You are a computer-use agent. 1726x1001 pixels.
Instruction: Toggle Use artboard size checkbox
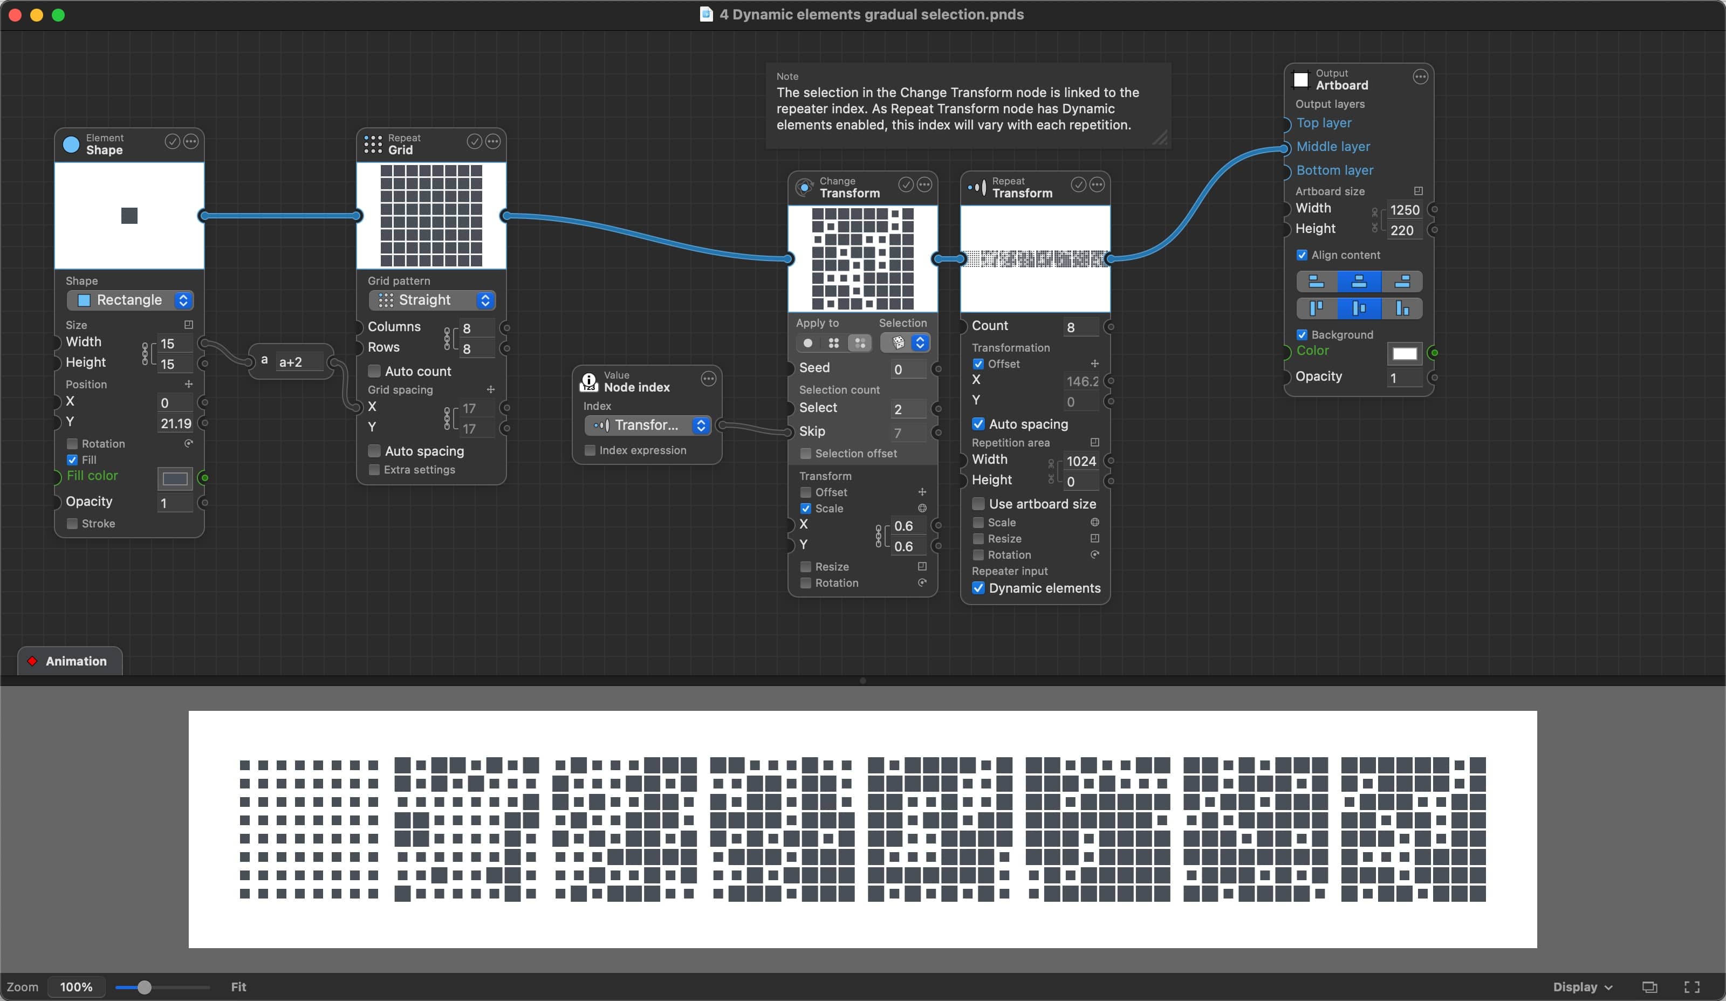pyautogui.click(x=979, y=504)
